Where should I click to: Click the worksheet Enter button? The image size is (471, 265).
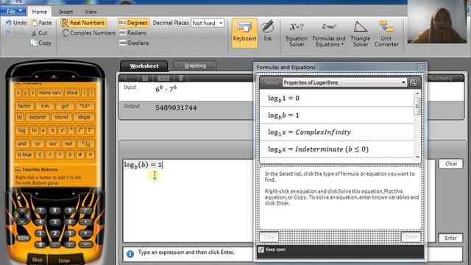[x=450, y=238]
